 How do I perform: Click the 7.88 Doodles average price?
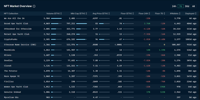coord(95,60)
